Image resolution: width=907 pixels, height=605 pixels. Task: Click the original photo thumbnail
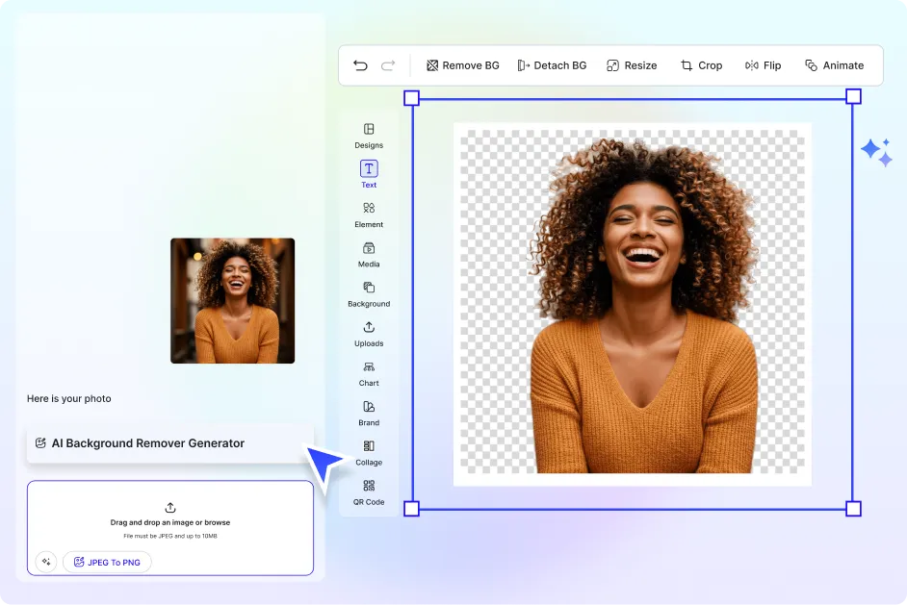pos(233,301)
